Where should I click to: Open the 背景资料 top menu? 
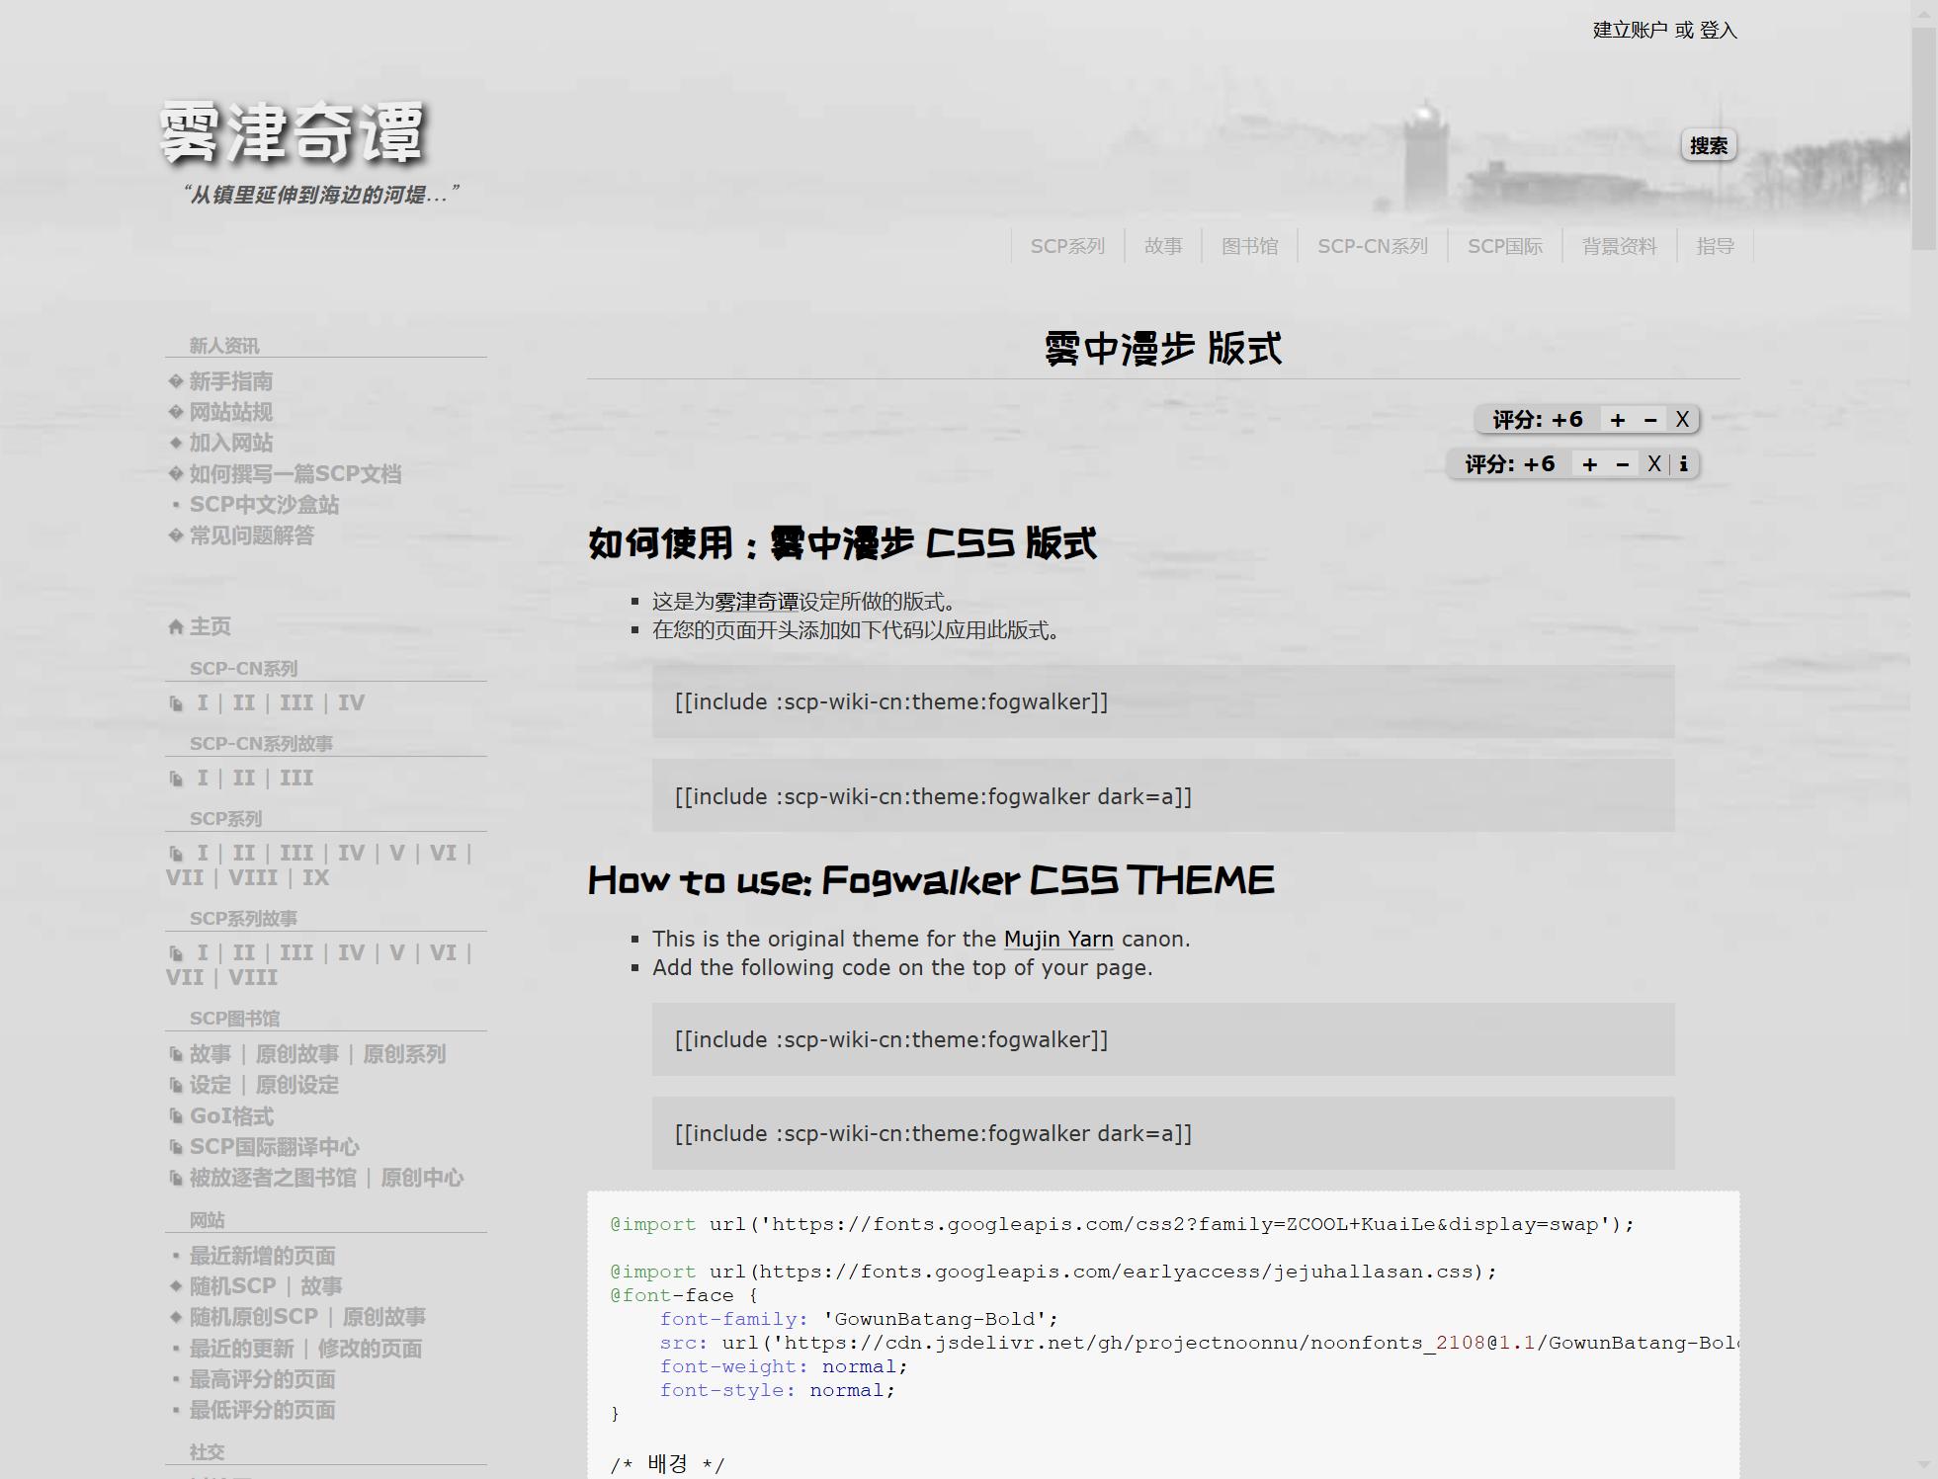(x=1619, y=246)
